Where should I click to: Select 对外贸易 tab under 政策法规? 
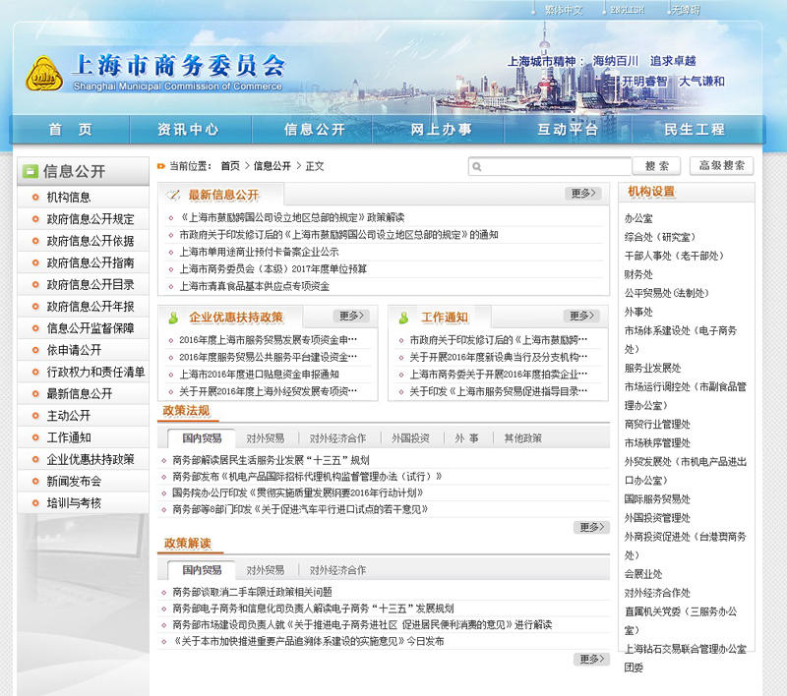coord(266,438)
